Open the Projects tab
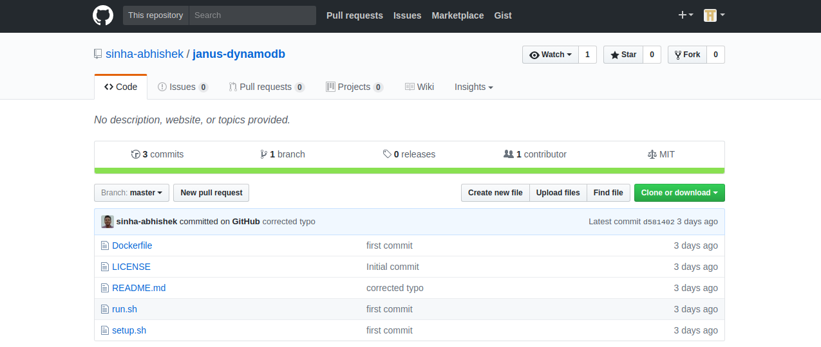The height and width of the screenshot is (347, 821). (354, 87)
